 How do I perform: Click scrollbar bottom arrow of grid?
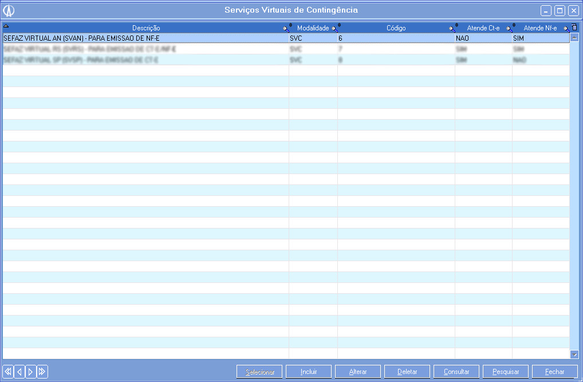pos(574,355)
